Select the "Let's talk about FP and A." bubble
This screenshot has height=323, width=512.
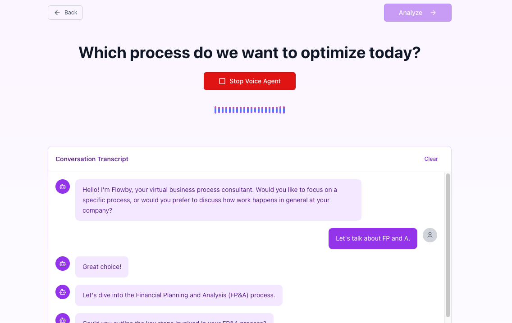click(x=373, y=238)
